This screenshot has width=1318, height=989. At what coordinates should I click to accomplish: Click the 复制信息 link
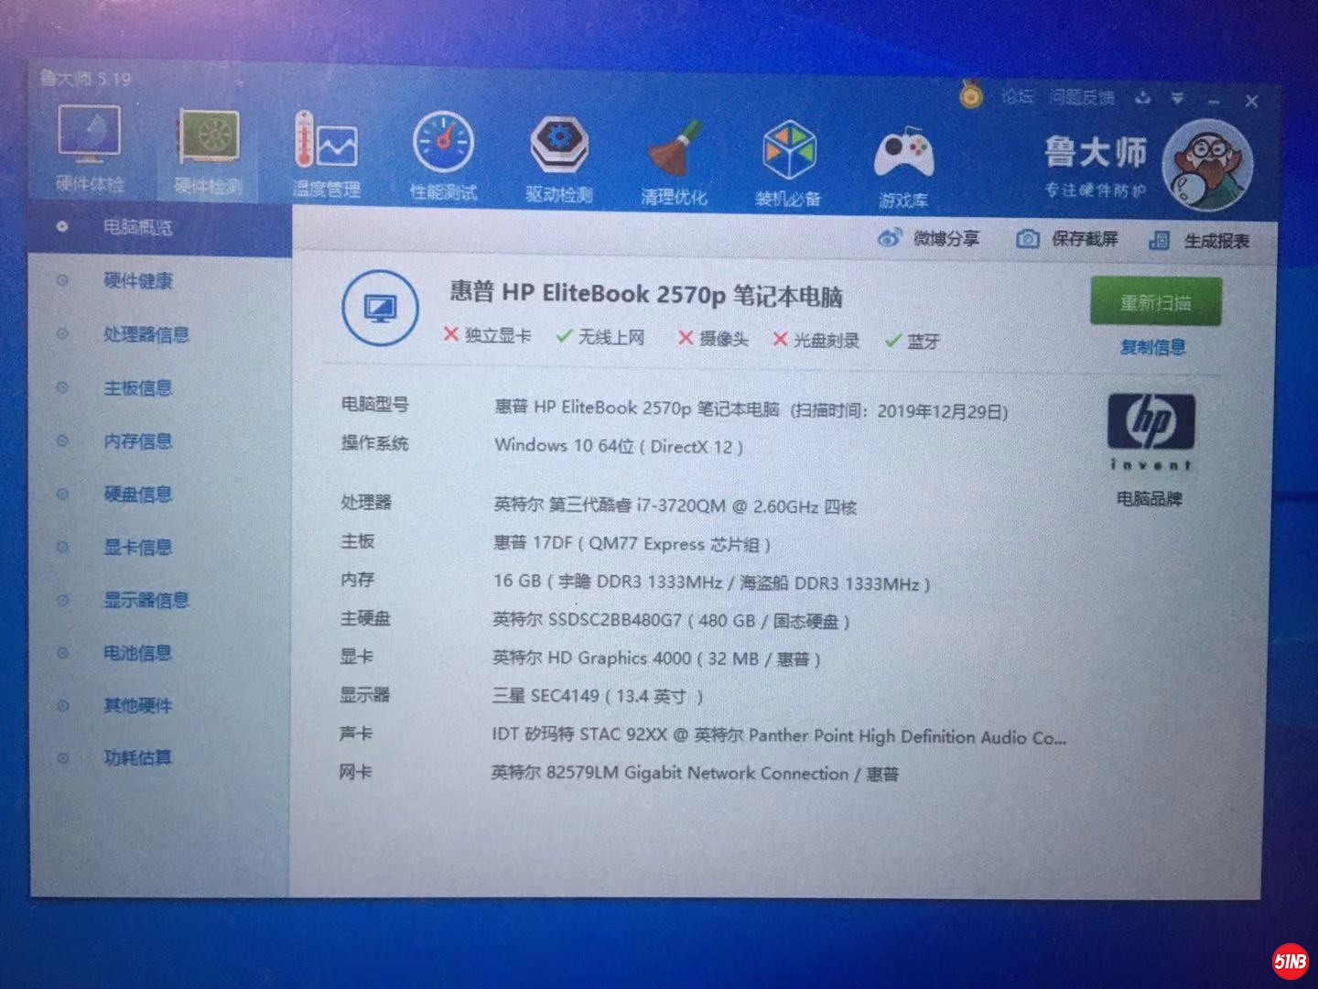[x=1152, y=347]
